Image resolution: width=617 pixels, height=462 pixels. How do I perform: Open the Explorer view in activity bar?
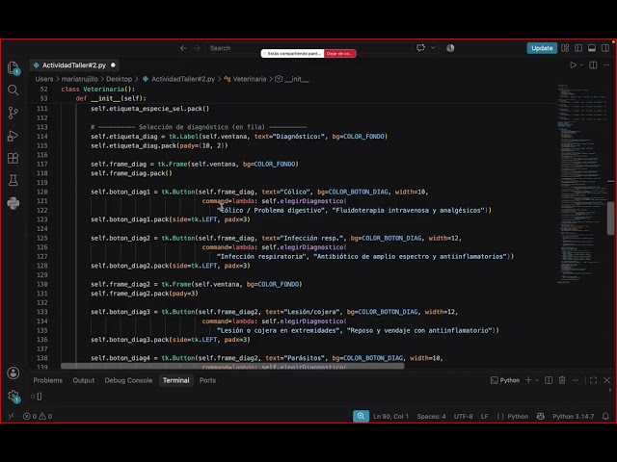(13, 67)
